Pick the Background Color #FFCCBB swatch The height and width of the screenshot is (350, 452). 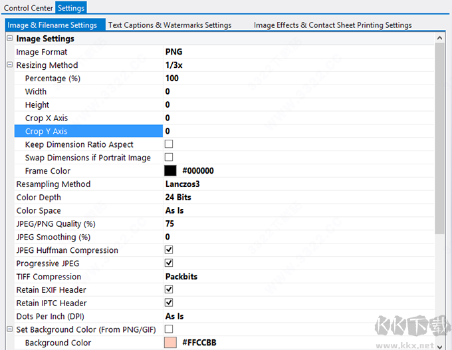170,343
